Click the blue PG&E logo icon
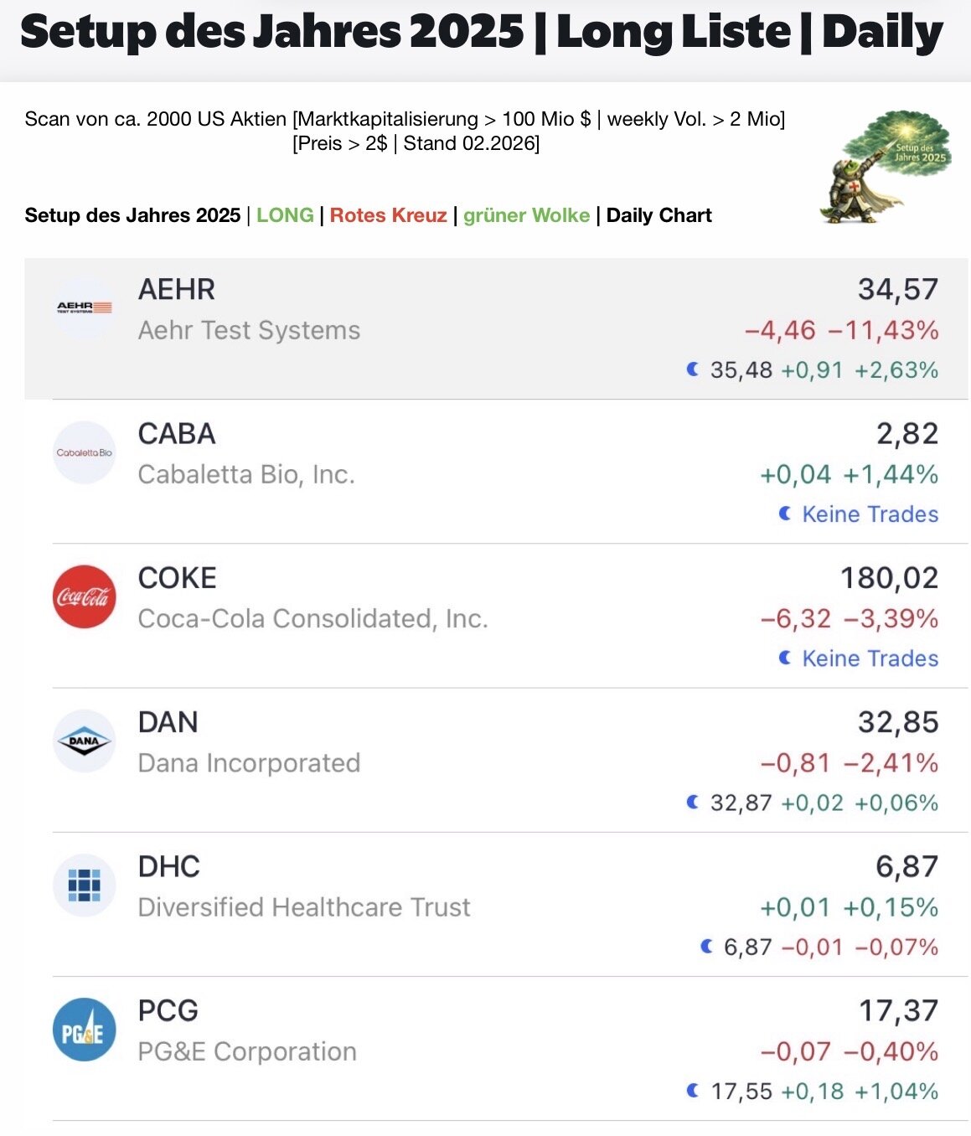This screenshot has width=971, height=1136. (x=84, y=1030)
